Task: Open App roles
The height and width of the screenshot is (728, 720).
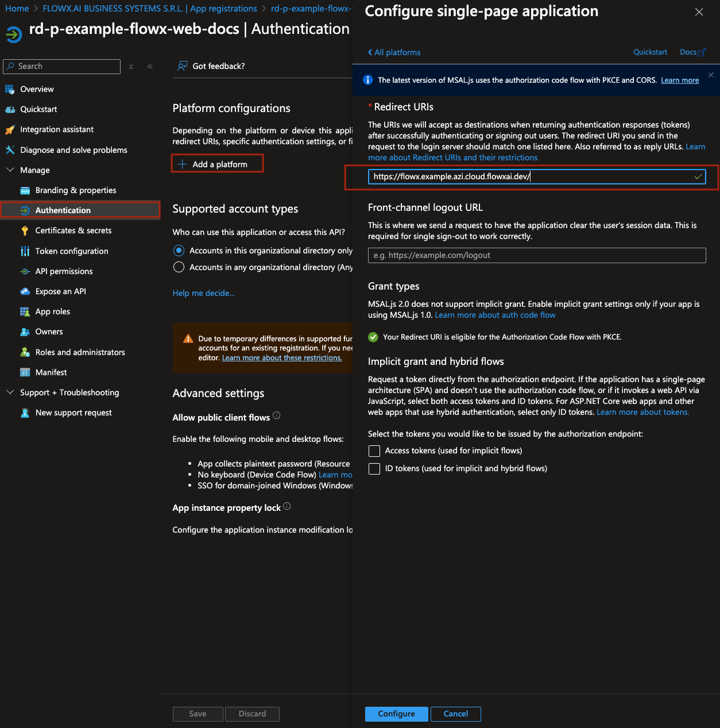Action: tap(52, 311)
